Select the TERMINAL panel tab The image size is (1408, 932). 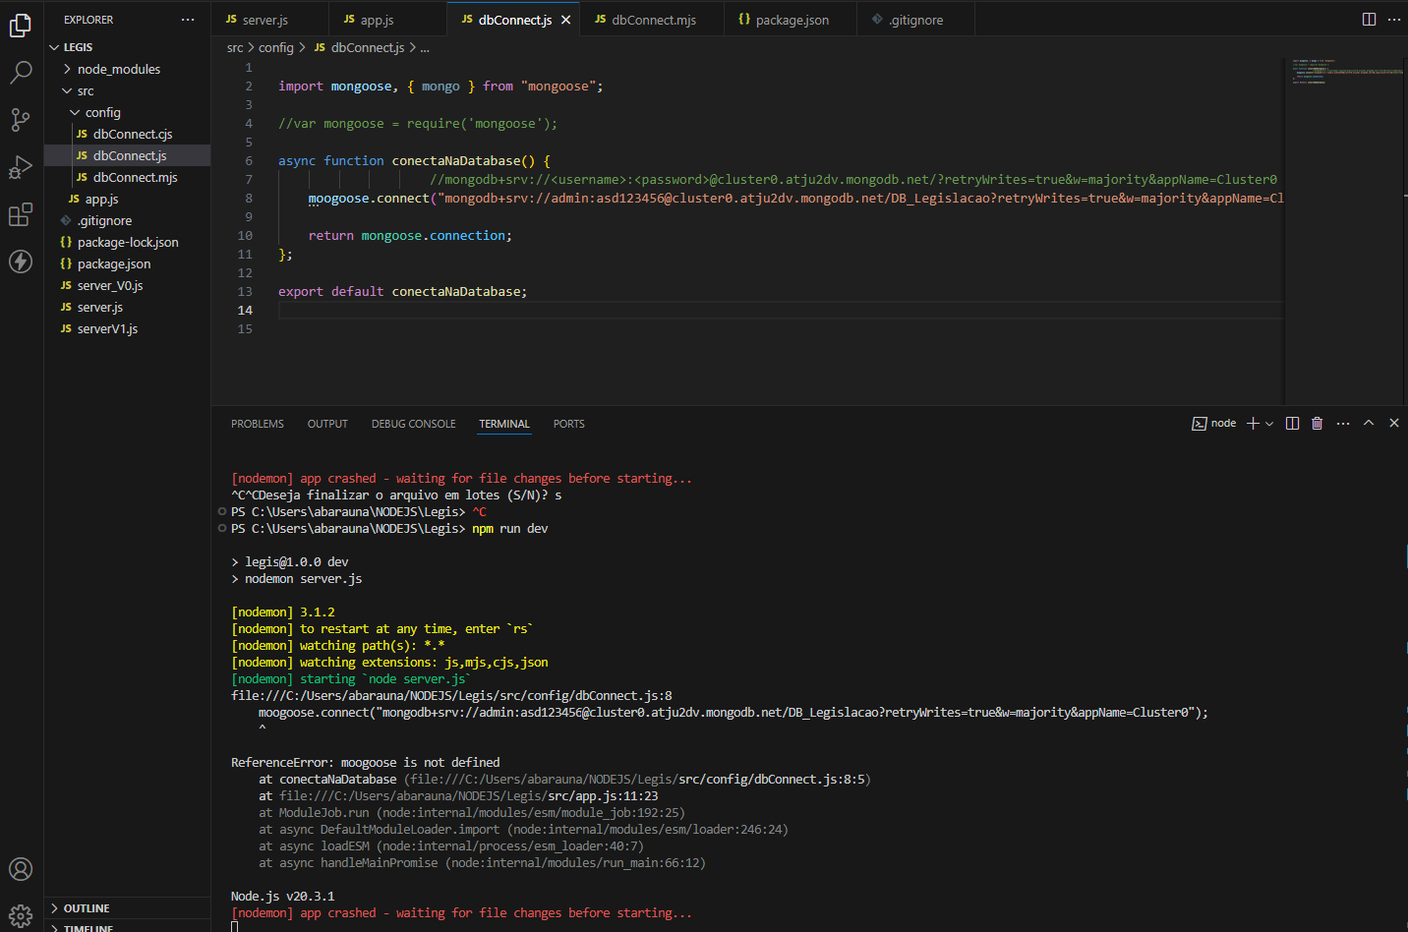click(x=504, y=424)
